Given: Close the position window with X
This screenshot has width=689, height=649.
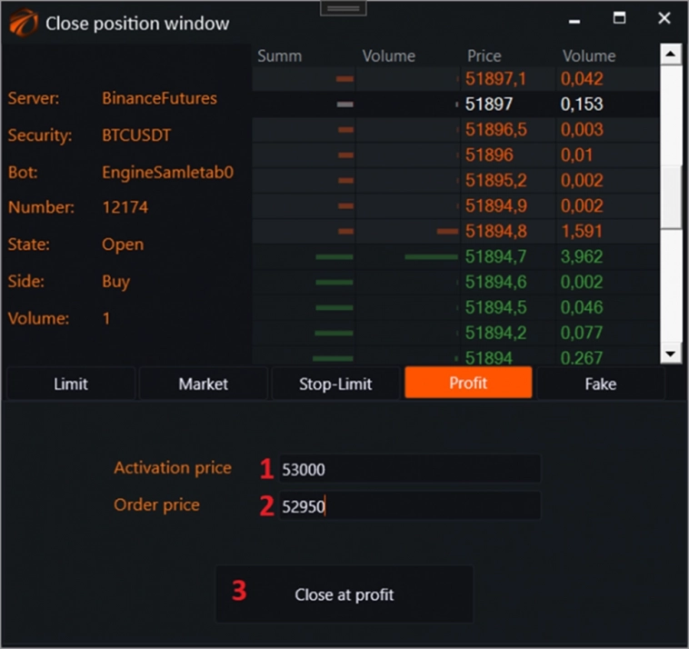Looking at the screenshot, I should (664, 18).
